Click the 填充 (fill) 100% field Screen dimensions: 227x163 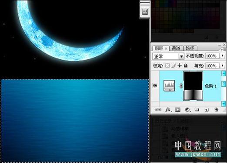(212, 66)
